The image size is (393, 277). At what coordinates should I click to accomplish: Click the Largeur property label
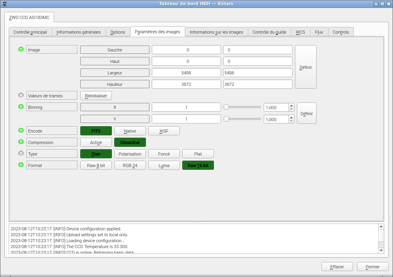click(x=115, y=73)
